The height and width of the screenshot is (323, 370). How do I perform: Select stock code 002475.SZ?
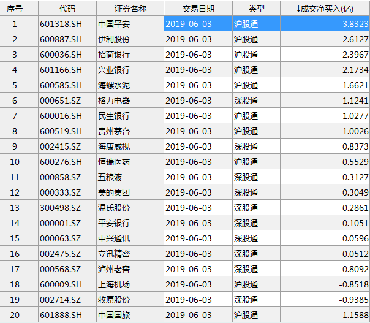coord(67,254)
